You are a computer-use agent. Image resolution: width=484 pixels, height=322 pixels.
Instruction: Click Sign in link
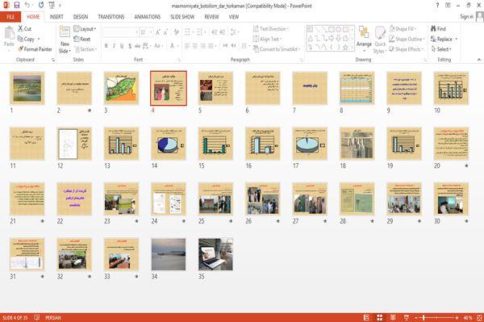coord(466,17)
